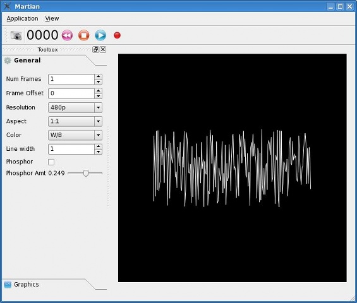The image size is (357, 303).
Task: Click the waveform preview canvas
Action: coord(233,168)
